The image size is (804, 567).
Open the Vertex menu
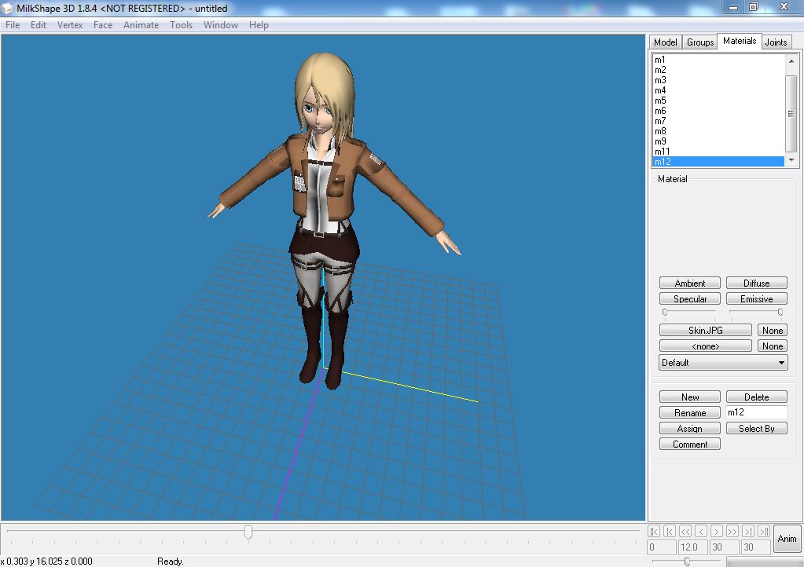[70, 25]
